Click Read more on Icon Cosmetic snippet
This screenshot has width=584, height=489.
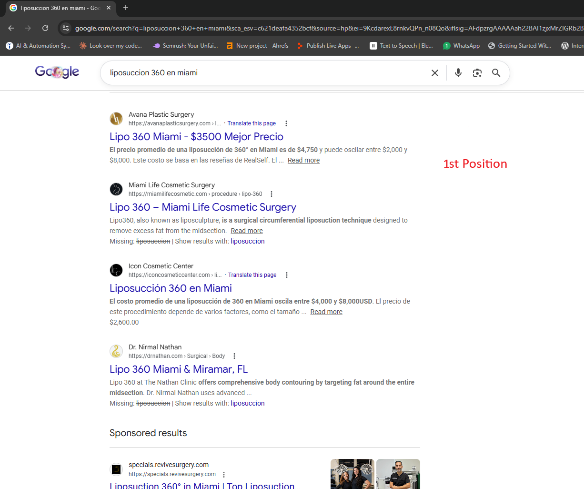coord(326,312)
